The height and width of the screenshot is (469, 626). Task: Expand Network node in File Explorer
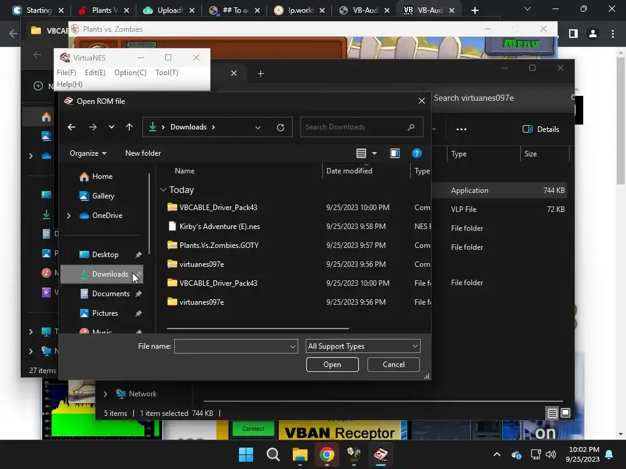[105, 394]
